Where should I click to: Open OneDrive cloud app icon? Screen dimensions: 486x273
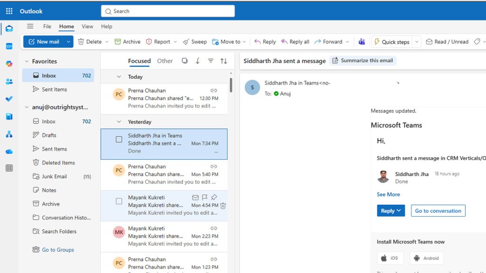(9, 152)
